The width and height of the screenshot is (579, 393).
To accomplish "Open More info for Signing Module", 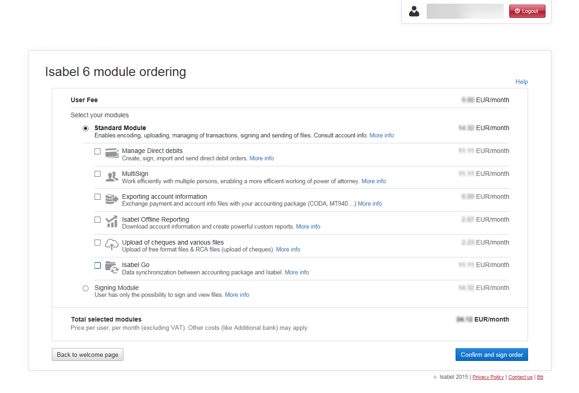I will pos(237,295).
